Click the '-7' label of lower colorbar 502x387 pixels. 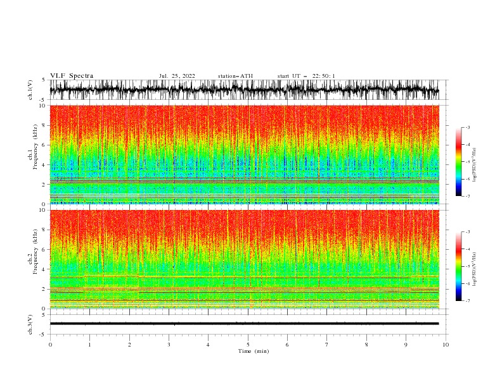click(x=467, y=301)
